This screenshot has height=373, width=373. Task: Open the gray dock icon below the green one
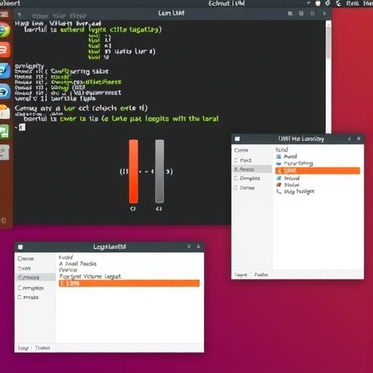pos(4,152)
